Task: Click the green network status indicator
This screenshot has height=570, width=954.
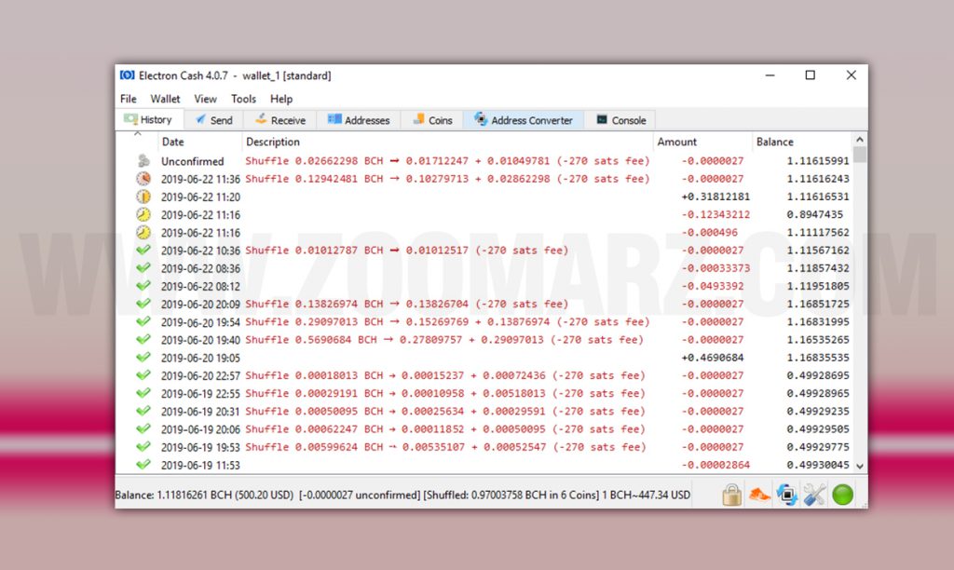Action: click(842, 495)
